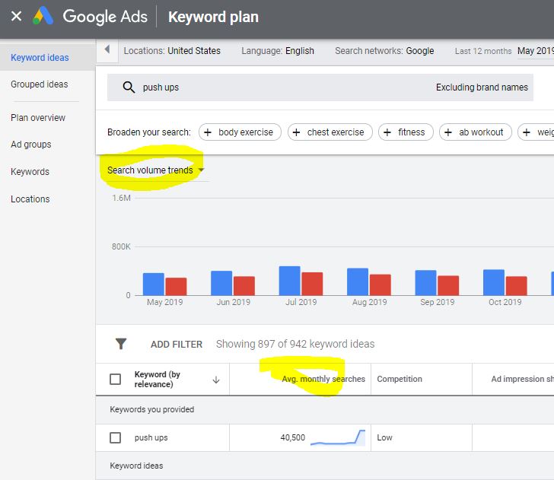554x480 pixels.
Task: Click the red bar for Aug 2019
Action: pos(380,285)
